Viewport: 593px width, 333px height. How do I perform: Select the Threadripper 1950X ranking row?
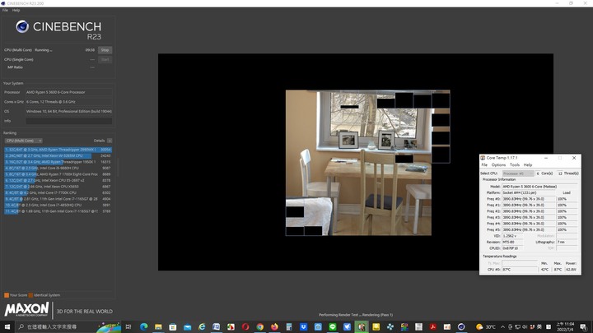(x=58, y=162)
